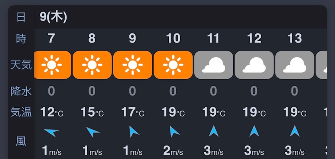Screen dimensions: 335x159
Task: Click the cloud icon under hour 12
Action: tap(254, 65)
